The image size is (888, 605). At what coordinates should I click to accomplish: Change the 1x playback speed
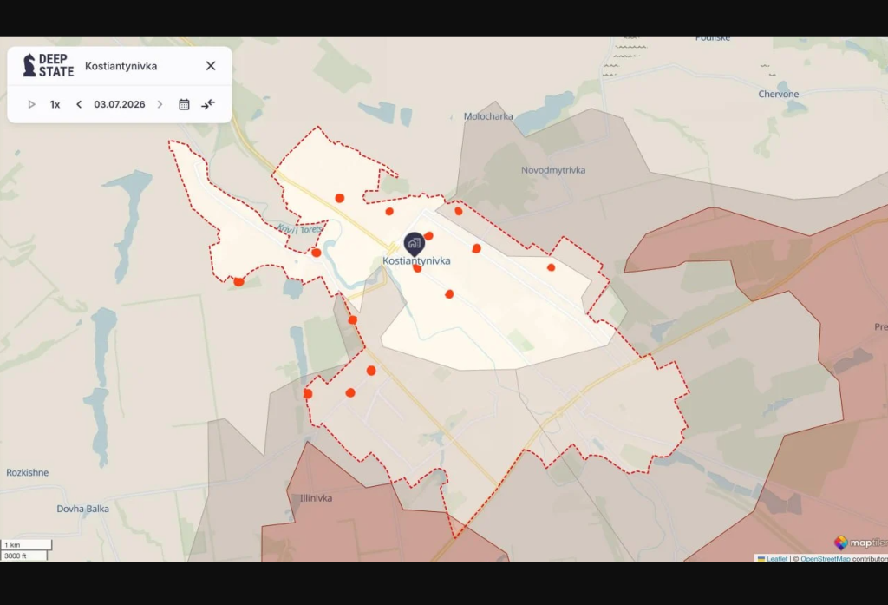coord(55,104)
